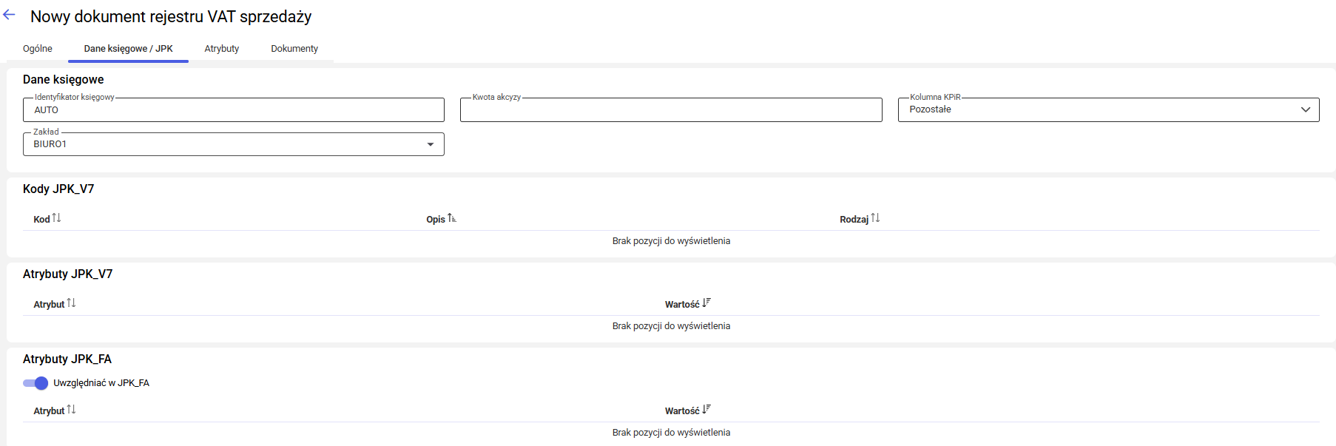
Task: Click the back arrow icon
Action: pos(10,15)
